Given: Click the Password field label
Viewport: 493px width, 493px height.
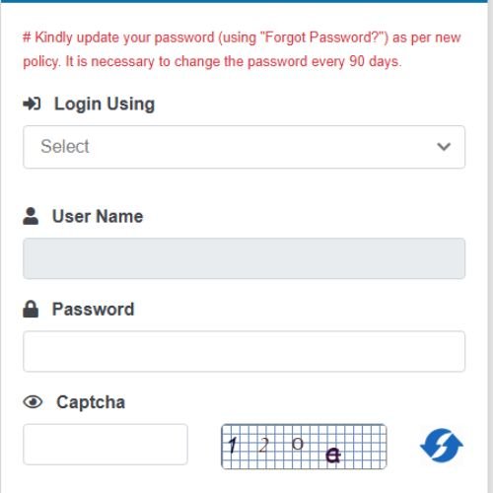Looking at the screenshot, I should coord(94,310).
